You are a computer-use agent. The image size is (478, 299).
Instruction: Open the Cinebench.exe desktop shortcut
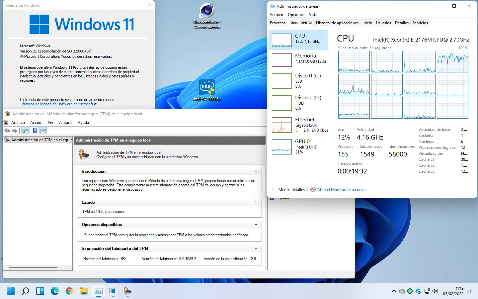pyautogui.click(x=207, y=16)
